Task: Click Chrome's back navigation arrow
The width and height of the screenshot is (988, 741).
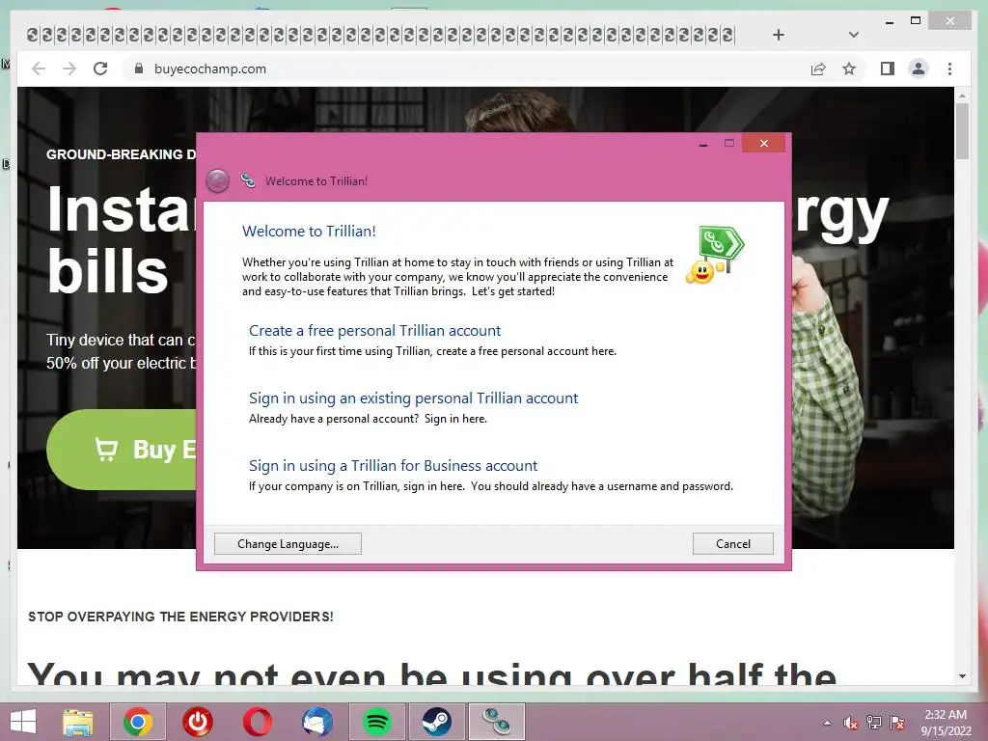Action: (x=39, y=69)
